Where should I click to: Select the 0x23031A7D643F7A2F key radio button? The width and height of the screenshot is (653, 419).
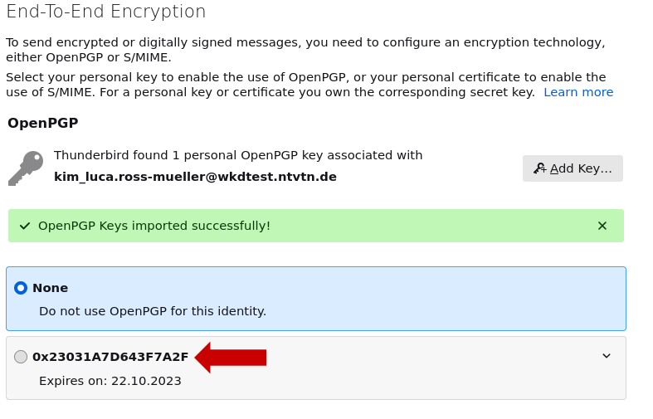[21, 357]
